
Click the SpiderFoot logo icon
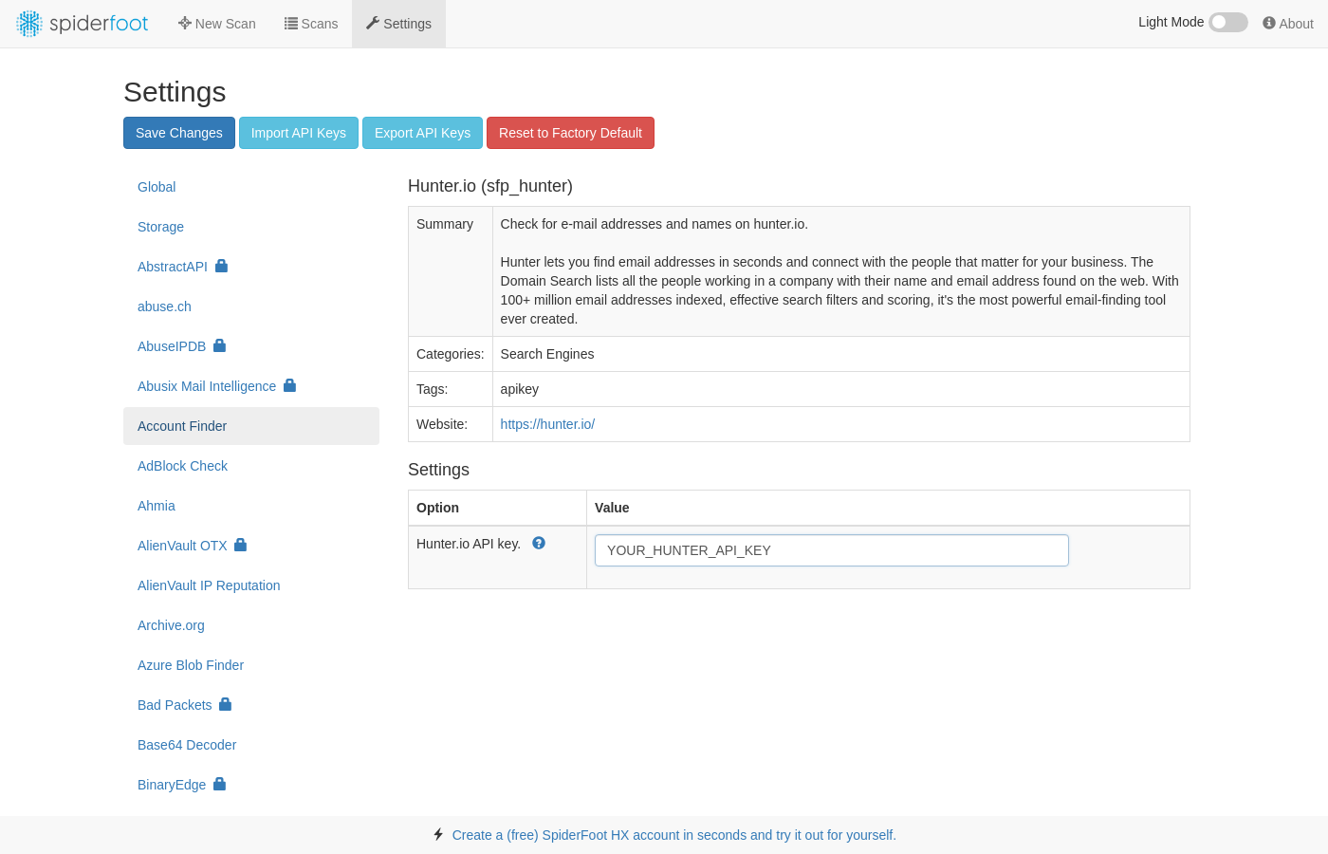coord(29,24)
